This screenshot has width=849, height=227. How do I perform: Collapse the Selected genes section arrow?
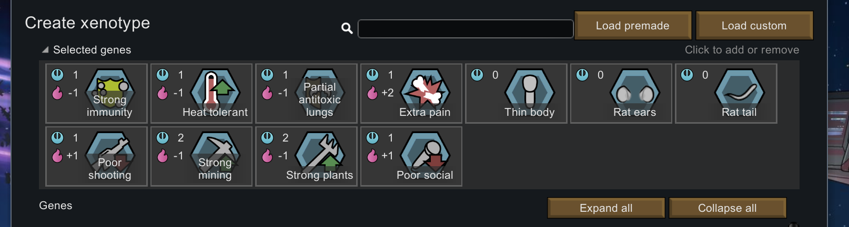[45, 50]
